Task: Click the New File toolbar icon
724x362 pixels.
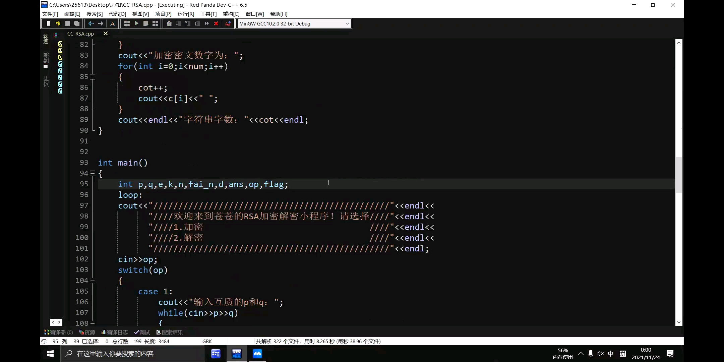Action: [x=48, y=23]
